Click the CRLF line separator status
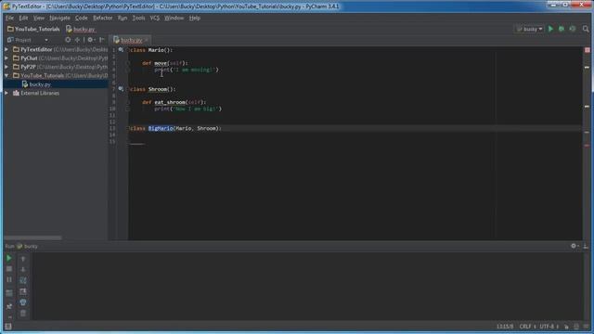This screenshot has width=594, height=334. (x=527, y=327)
